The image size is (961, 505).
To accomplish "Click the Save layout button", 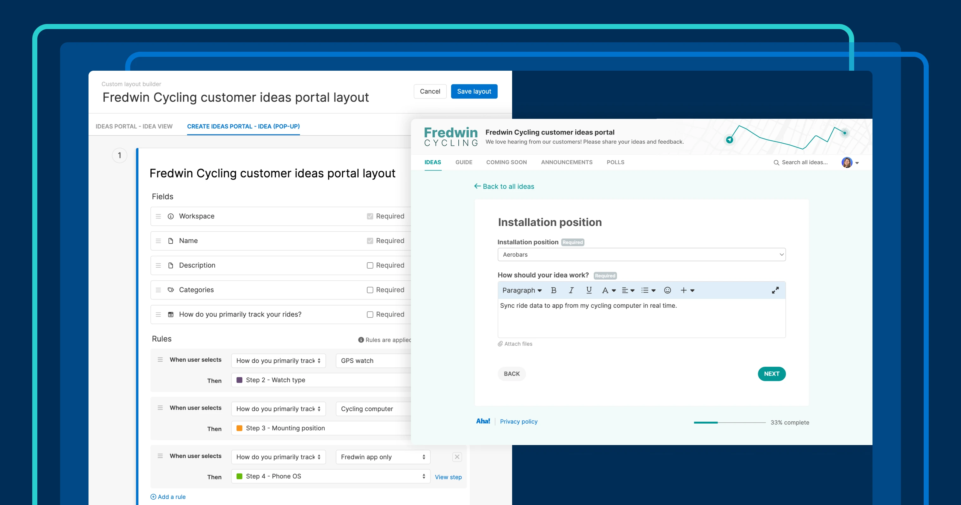I will click(x=474, y=91).
